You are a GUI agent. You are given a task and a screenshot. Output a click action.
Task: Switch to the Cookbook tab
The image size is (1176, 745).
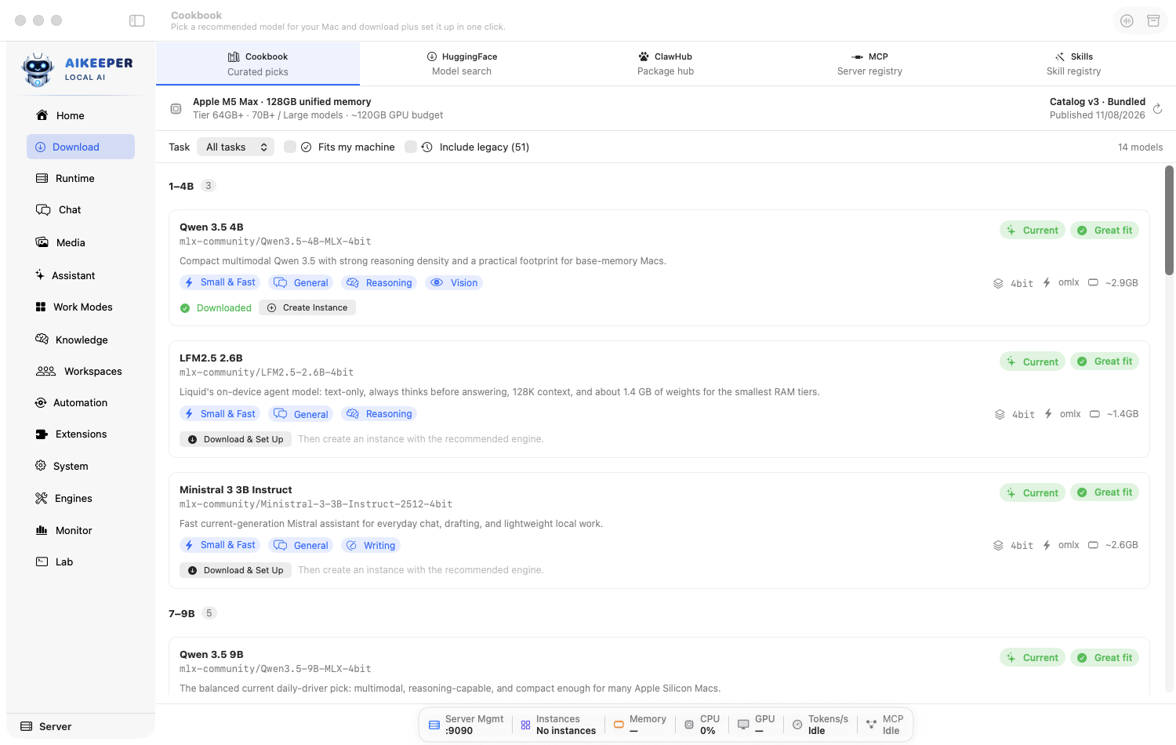point(258,64)
